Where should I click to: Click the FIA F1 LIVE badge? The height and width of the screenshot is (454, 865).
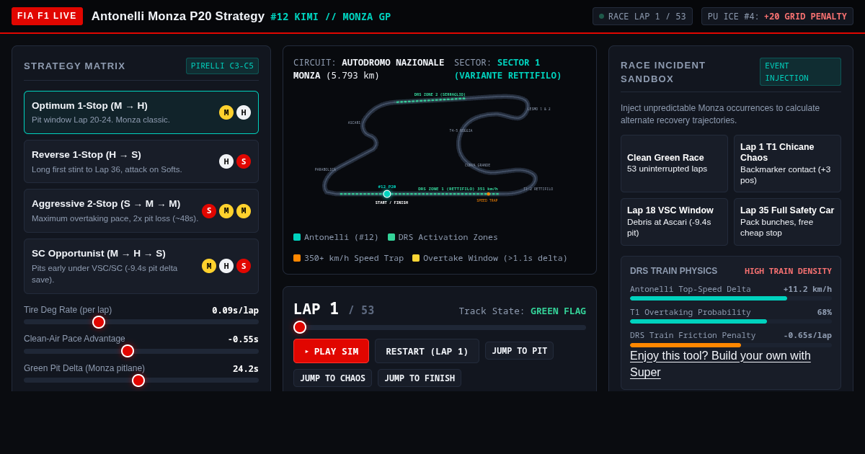[47, 16]
